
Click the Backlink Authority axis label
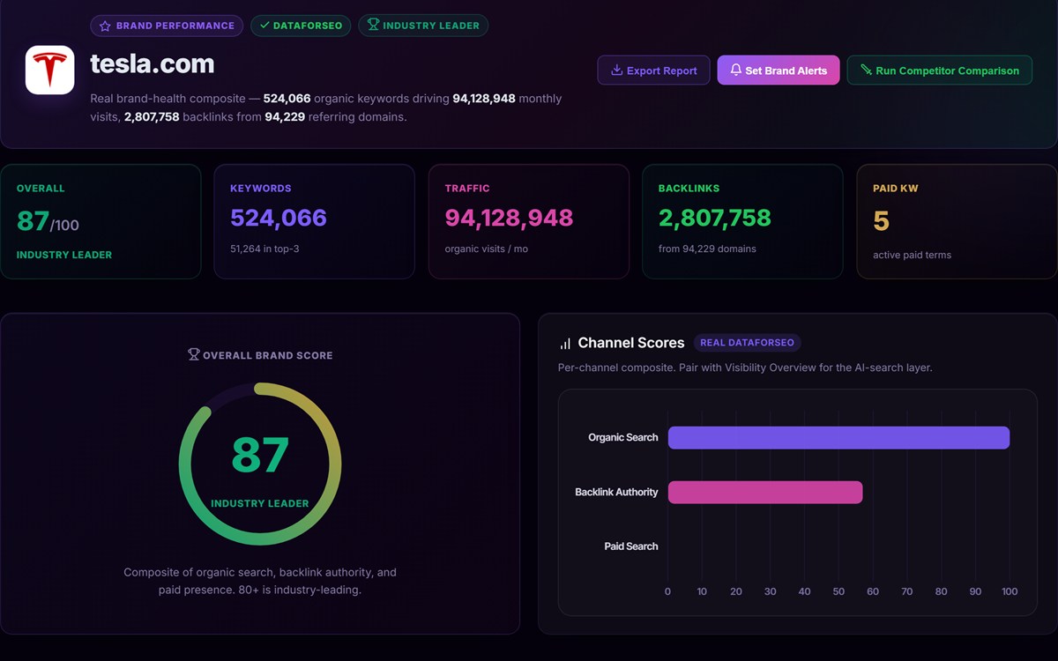point(616,492)
